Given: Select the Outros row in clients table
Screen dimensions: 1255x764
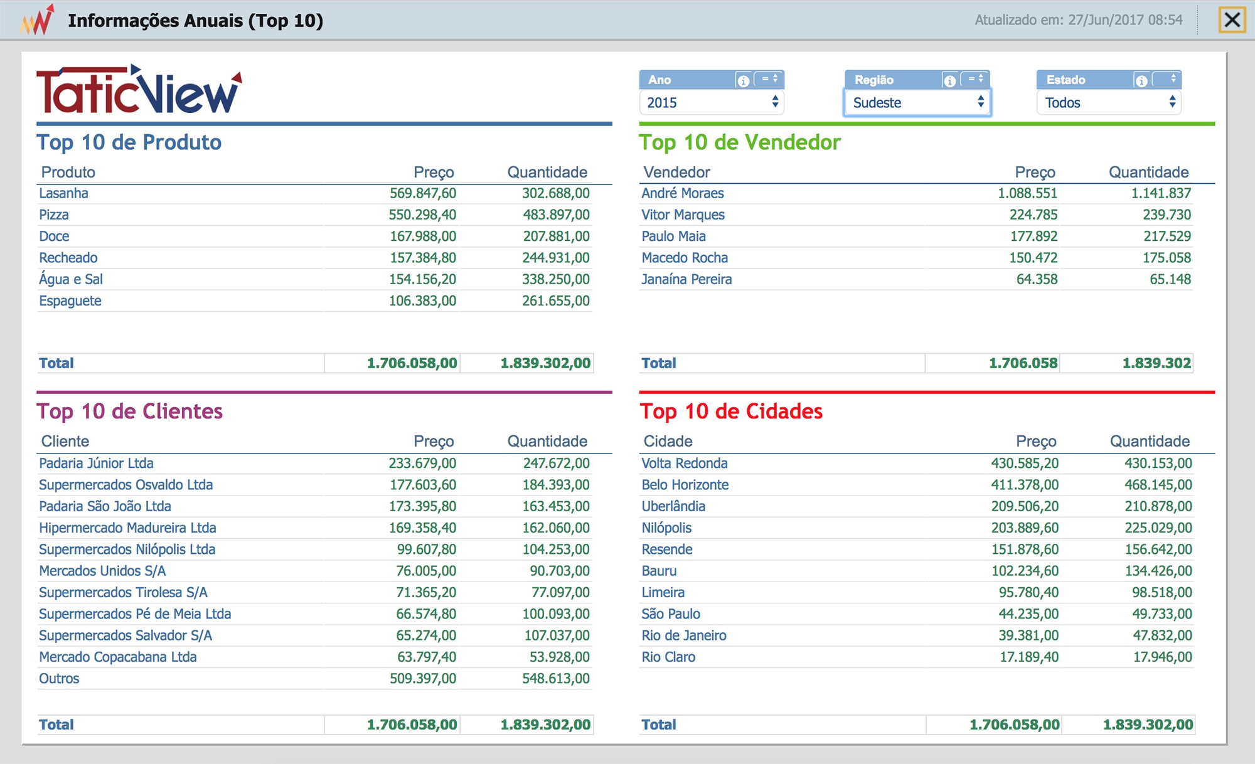Looking at the screenshot, I should coord(314,679).
